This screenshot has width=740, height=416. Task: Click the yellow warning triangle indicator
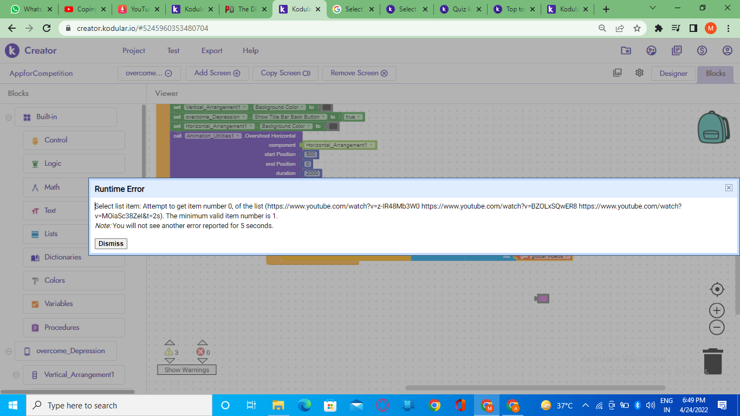click(x=168, y=352)
